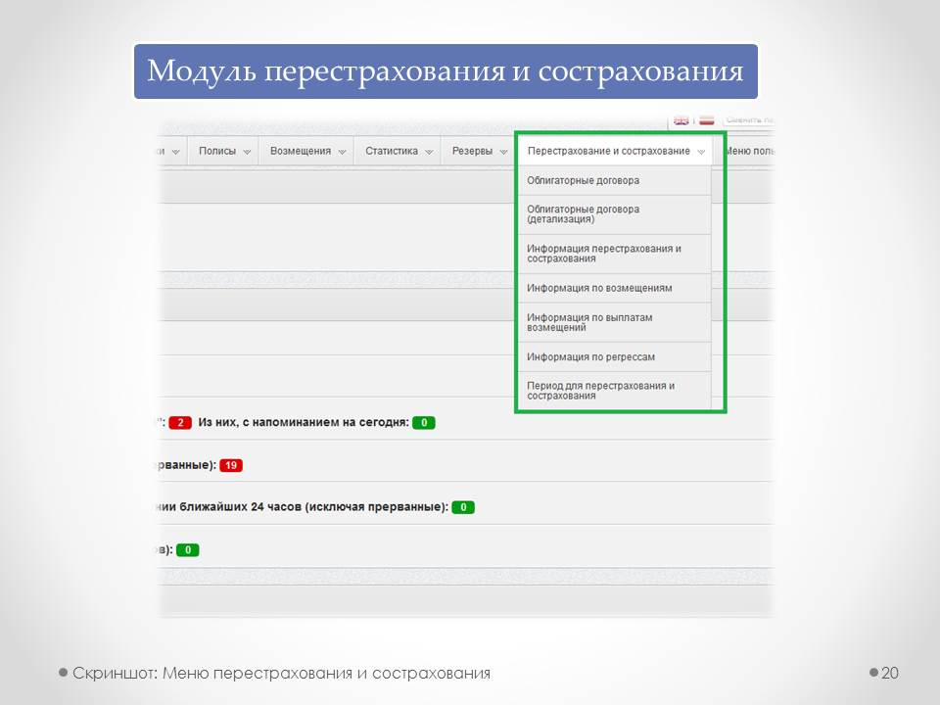Click the red badge showing 2
Image resolution: width=940 pixels, height=705 pixels.
pyautogui.click(x=180, y=423)
